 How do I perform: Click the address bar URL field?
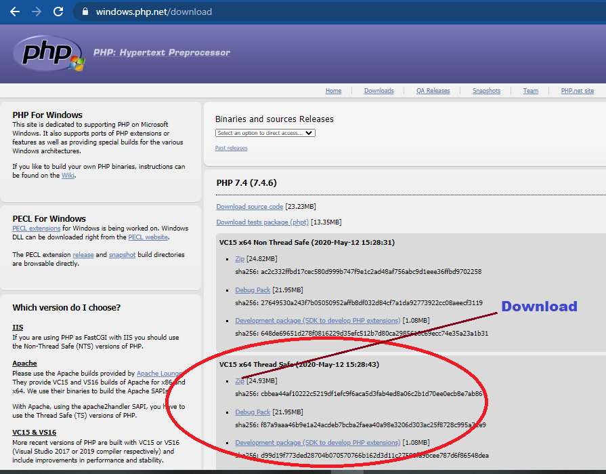(x=271, y=12)
